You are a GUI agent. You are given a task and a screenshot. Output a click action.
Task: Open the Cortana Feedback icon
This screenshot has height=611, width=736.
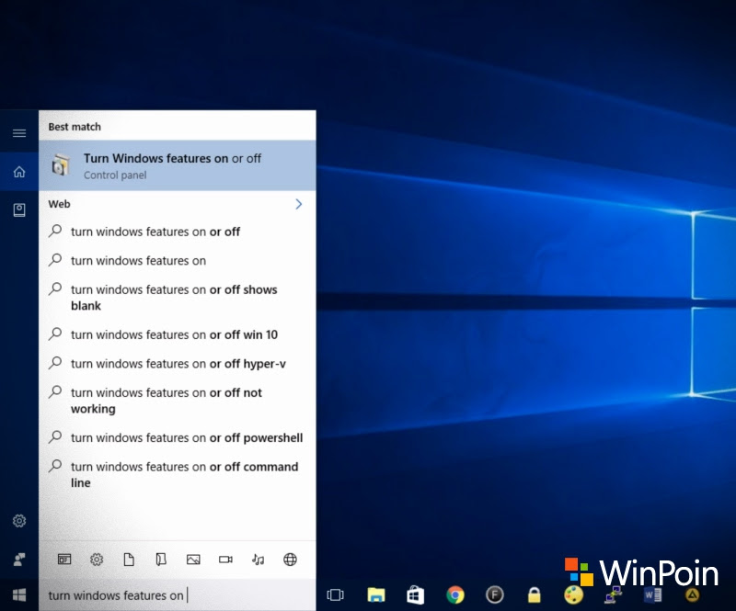tap(19, 559)
